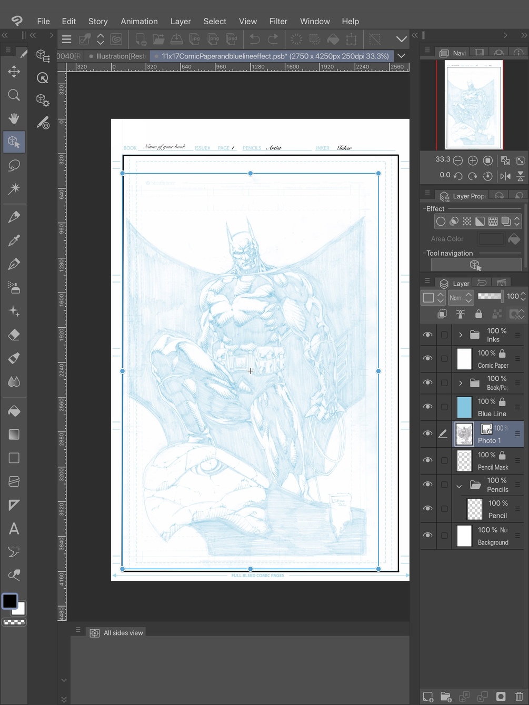This screenshot has width=529, height=705.
Task: Collapse the Effect section
Action: (424, 209)
